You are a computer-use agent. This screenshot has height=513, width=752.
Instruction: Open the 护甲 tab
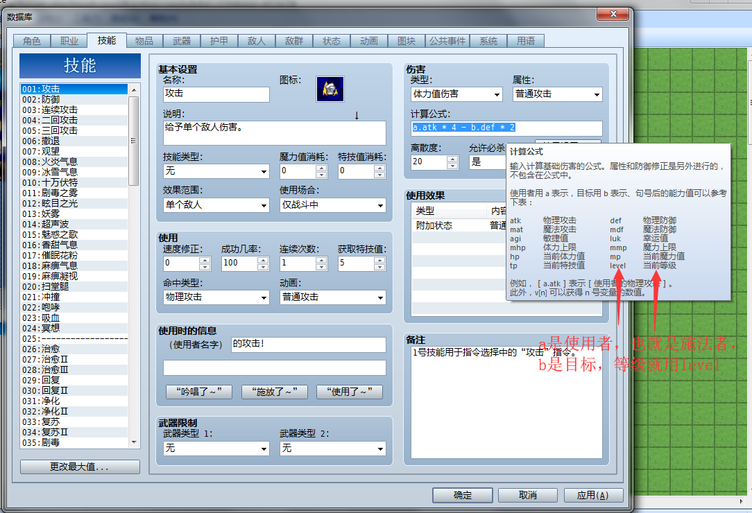point(219,41)
